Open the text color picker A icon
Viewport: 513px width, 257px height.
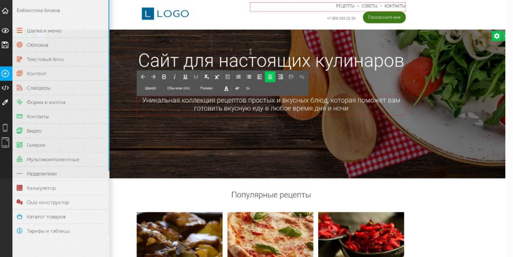pos(226,88)
